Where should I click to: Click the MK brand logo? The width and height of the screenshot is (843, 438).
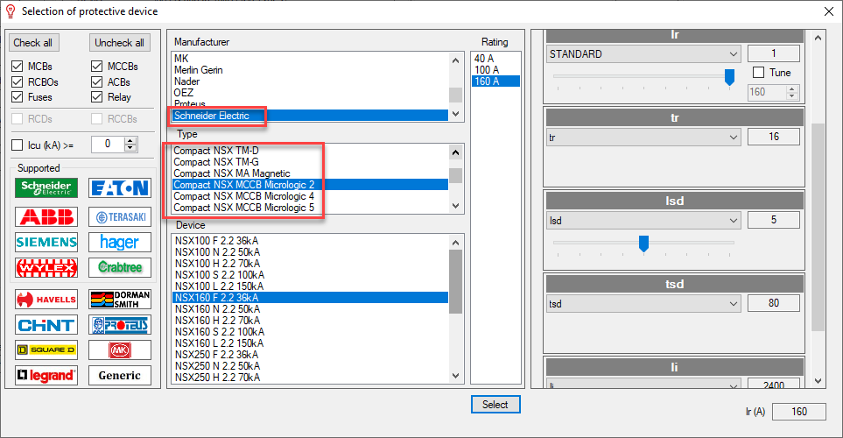120,350
